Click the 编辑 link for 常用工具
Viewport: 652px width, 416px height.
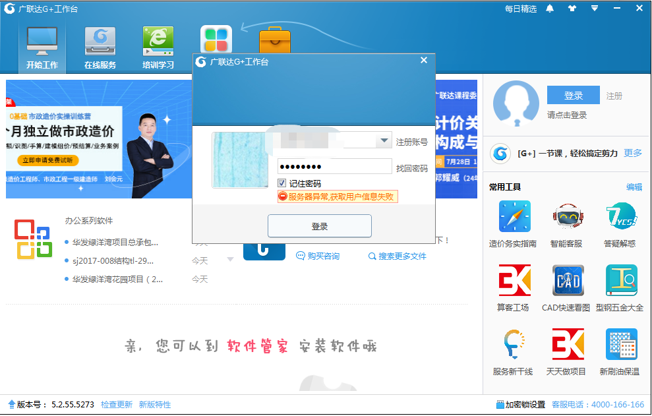coord(634,187)
